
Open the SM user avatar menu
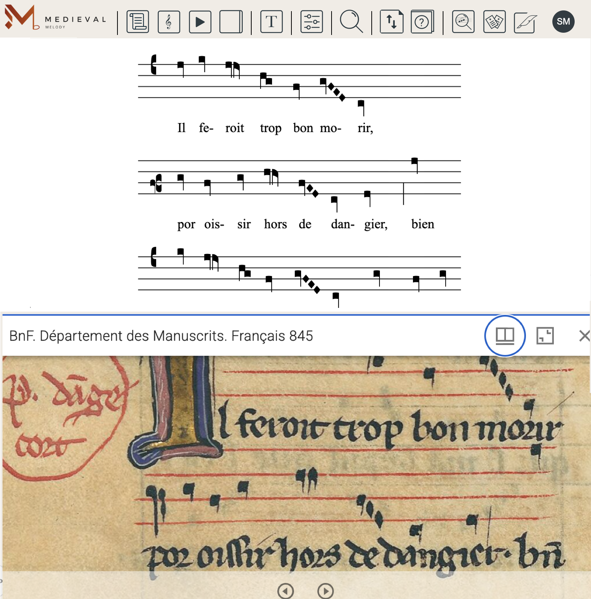point(563,22)
